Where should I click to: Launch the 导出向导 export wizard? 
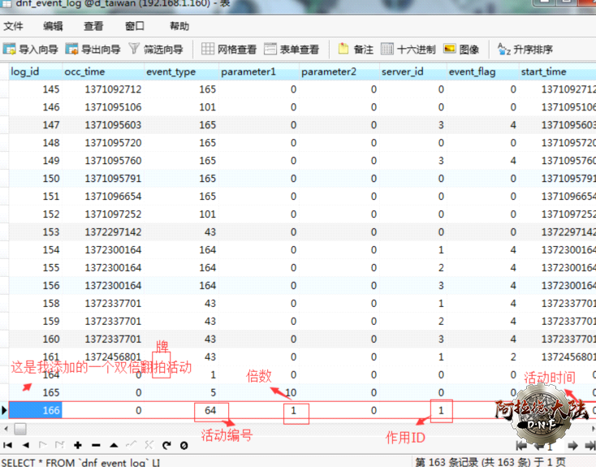93,50
